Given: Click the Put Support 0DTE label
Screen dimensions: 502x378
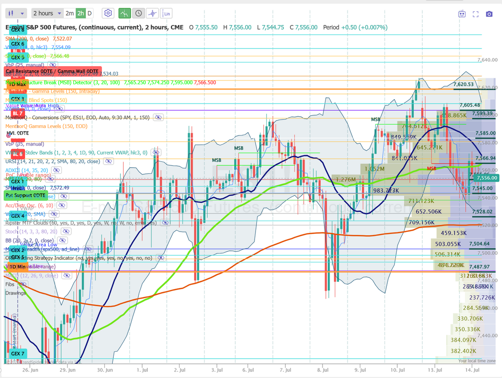Looking at the screenshot, I should (26, 195).
